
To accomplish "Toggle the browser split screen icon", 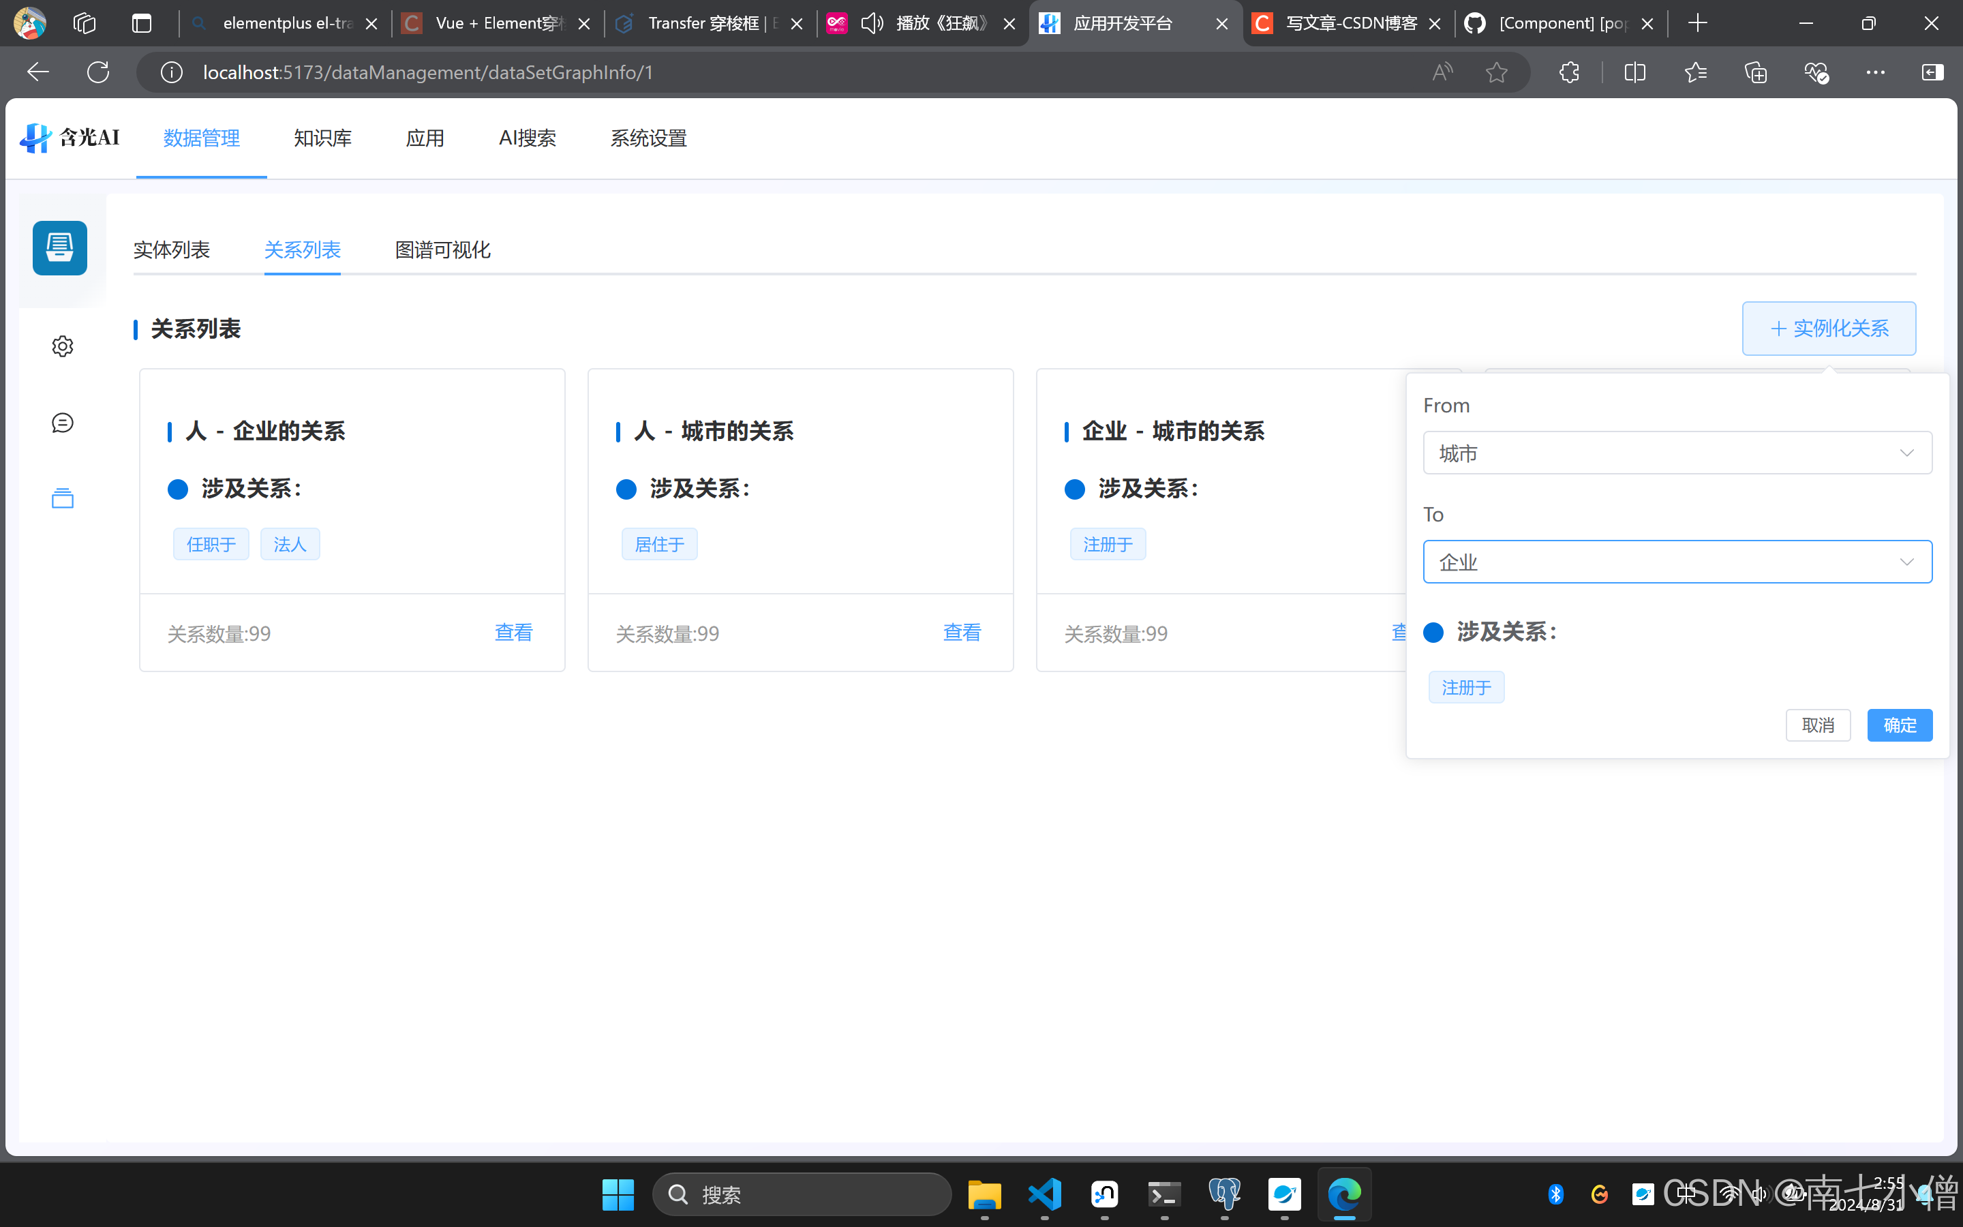I will 1634,72.
